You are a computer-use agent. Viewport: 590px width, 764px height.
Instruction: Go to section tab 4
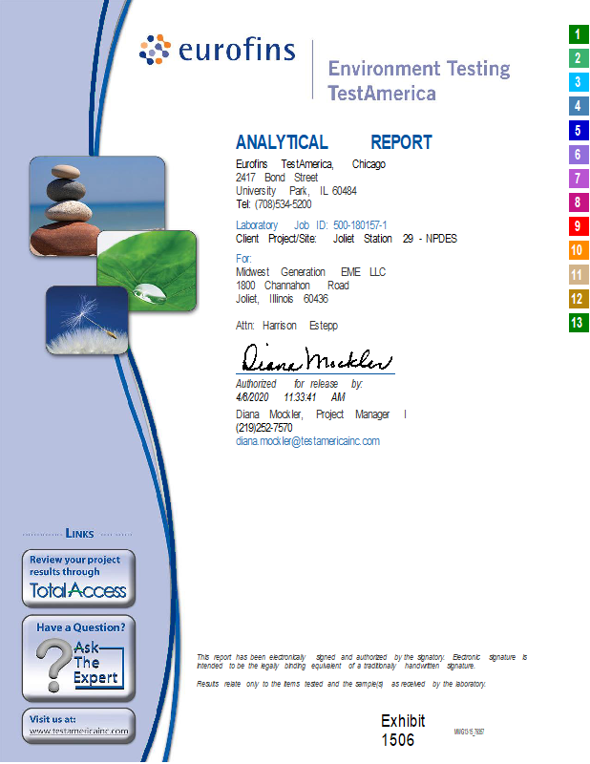coord(578,106)
